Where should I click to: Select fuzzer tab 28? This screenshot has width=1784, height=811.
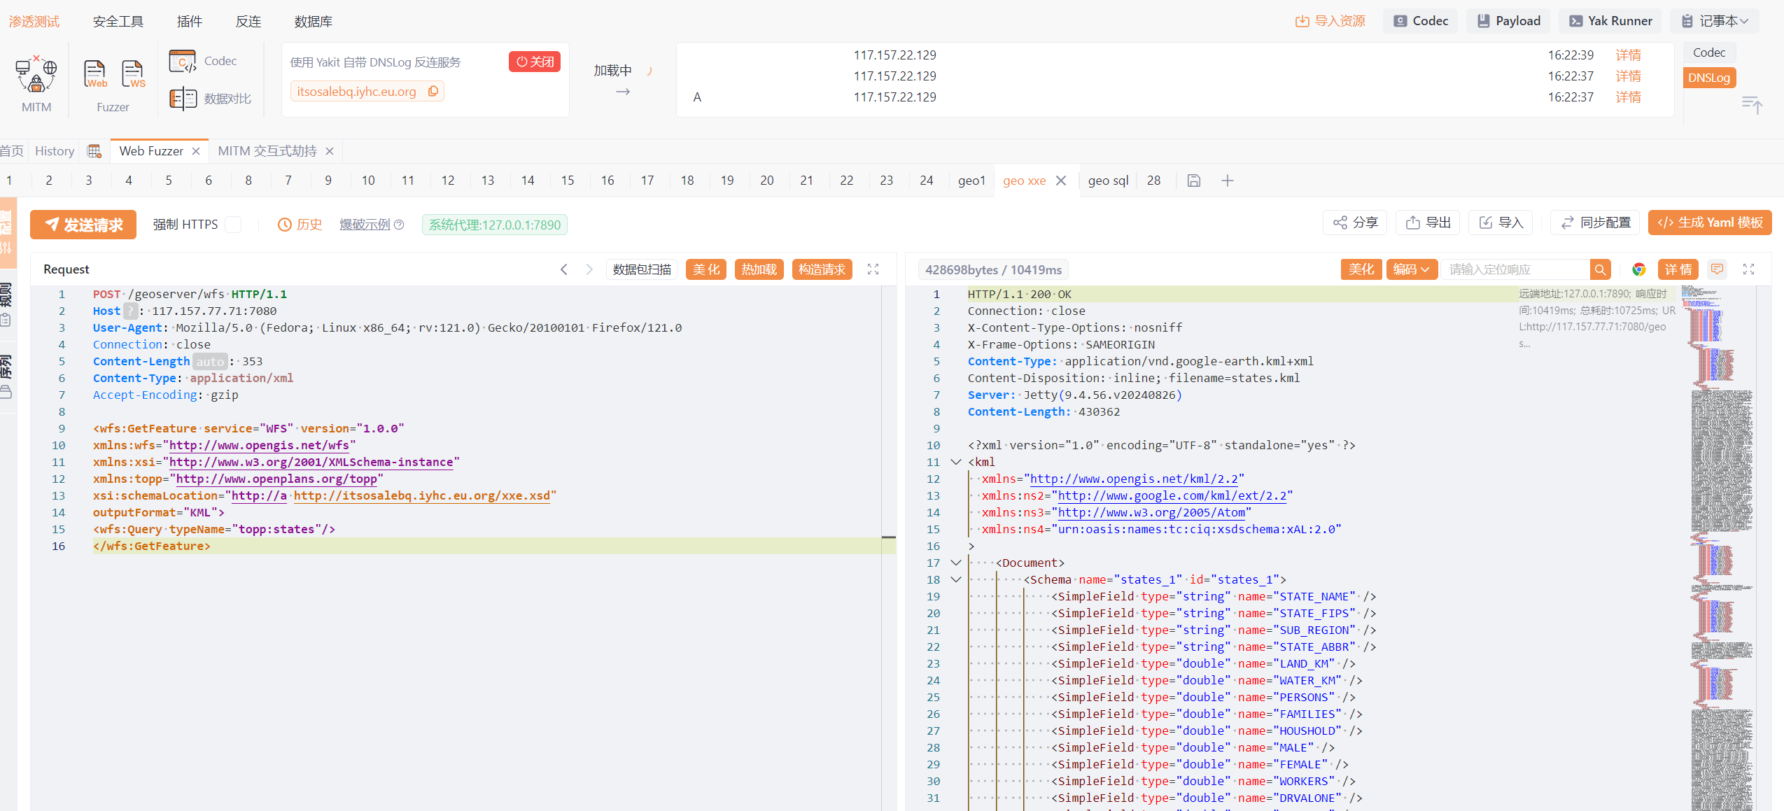(1153, 181)
